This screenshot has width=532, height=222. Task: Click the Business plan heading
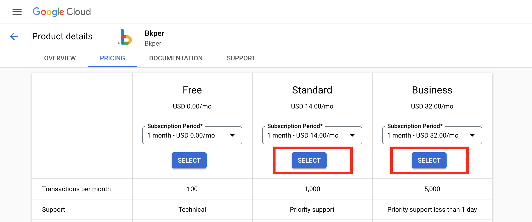[x=432, y=90]
